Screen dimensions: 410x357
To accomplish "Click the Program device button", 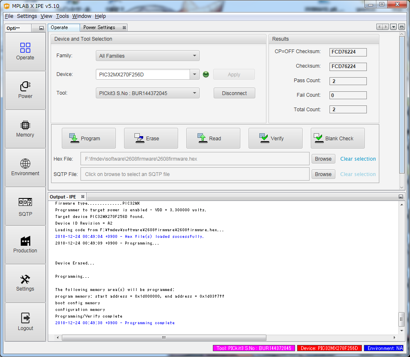I will 89,138.
